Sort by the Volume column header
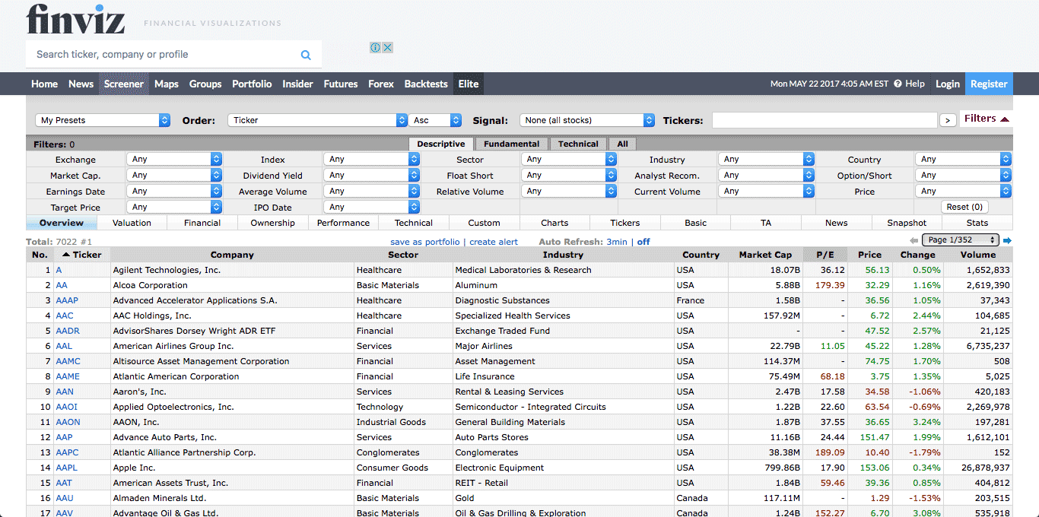This screenshot has height=517, width=1039. tap(978, 255)
